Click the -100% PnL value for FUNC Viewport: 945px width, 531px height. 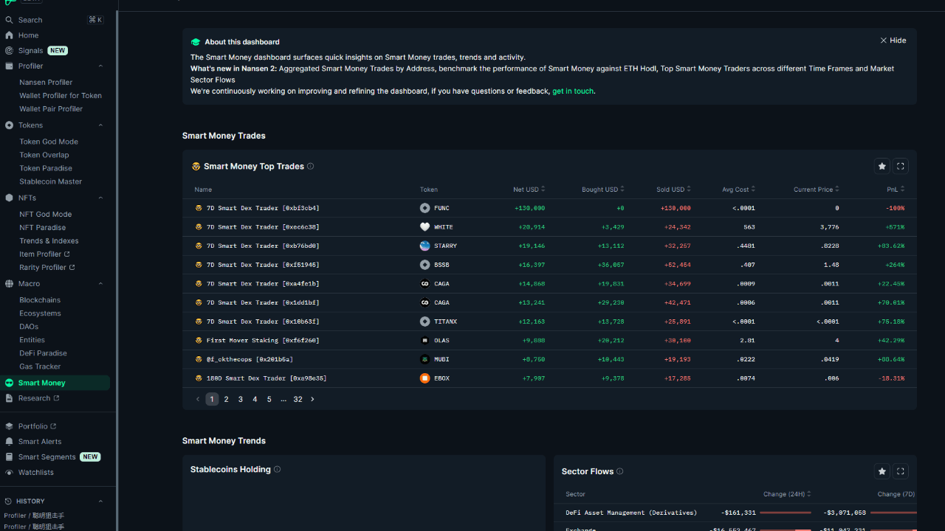click(x=896, y=208)
